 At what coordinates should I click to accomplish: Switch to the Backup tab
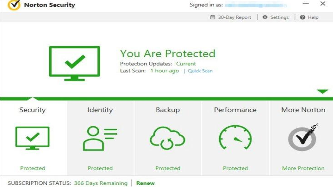(x=168, y=110)
